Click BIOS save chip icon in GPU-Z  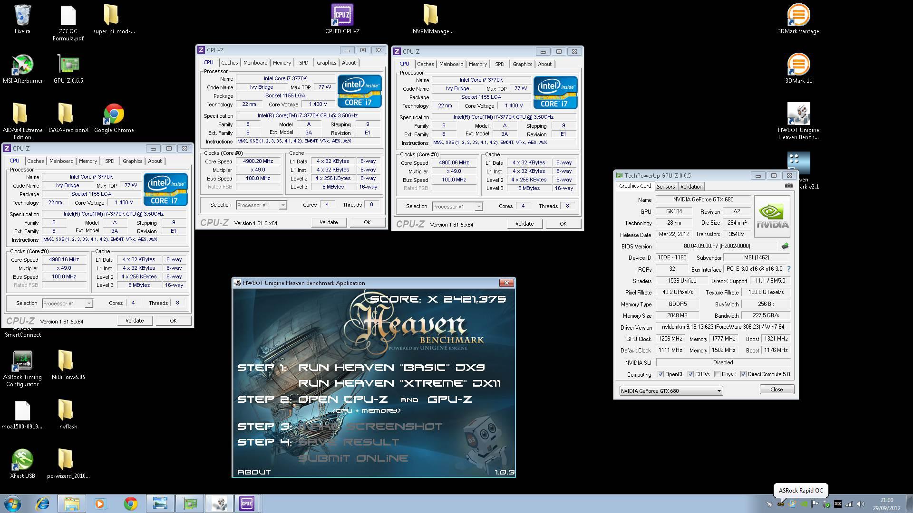(785, 246)
